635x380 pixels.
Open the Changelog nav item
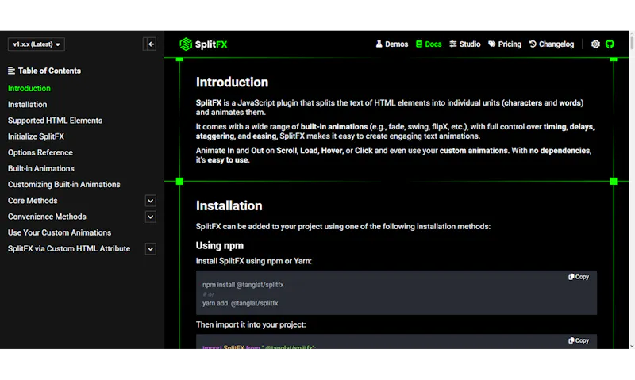coord(551,44)
